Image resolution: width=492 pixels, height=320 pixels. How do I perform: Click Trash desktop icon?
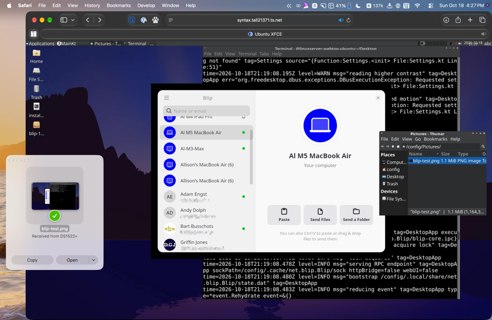tap(36, 93)
